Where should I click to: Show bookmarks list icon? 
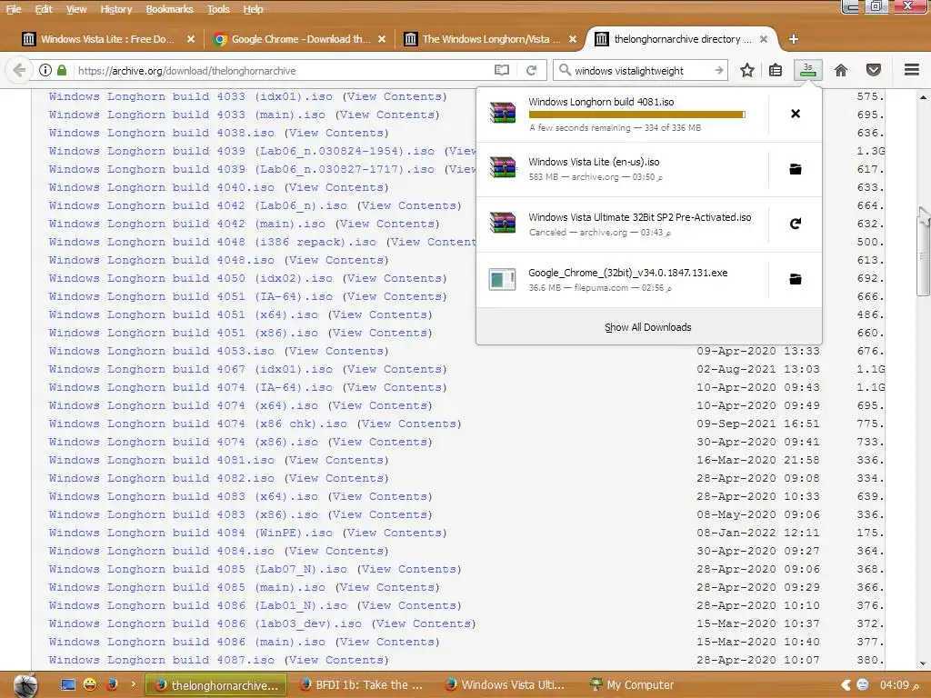775,70
